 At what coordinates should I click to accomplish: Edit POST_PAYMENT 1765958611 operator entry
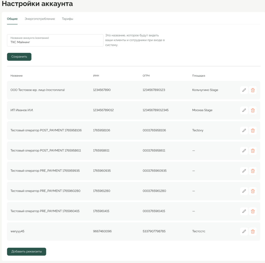(244, 151)
